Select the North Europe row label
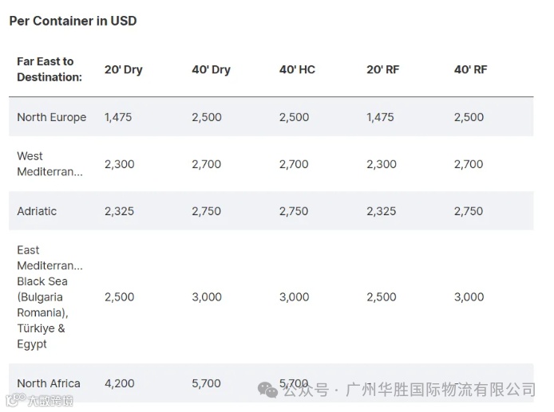This screenshot has height=412, width=554. point(51,117)
